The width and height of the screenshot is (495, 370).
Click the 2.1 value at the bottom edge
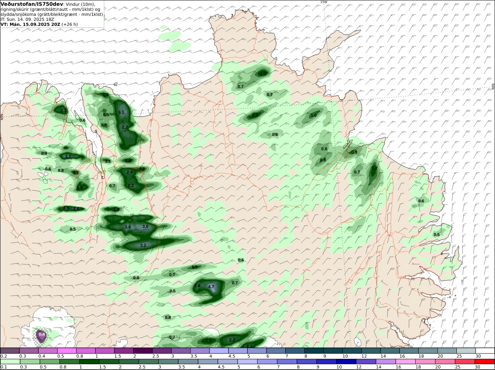(x=249, y=346)
